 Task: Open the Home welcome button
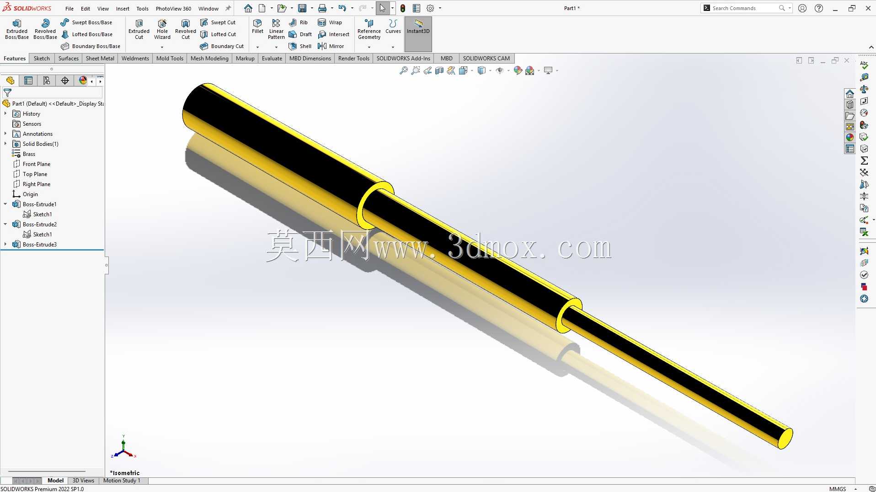[x=248, y=8]
